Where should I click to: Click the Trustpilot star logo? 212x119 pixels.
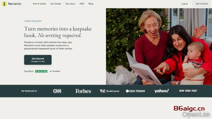pos(51,71)
